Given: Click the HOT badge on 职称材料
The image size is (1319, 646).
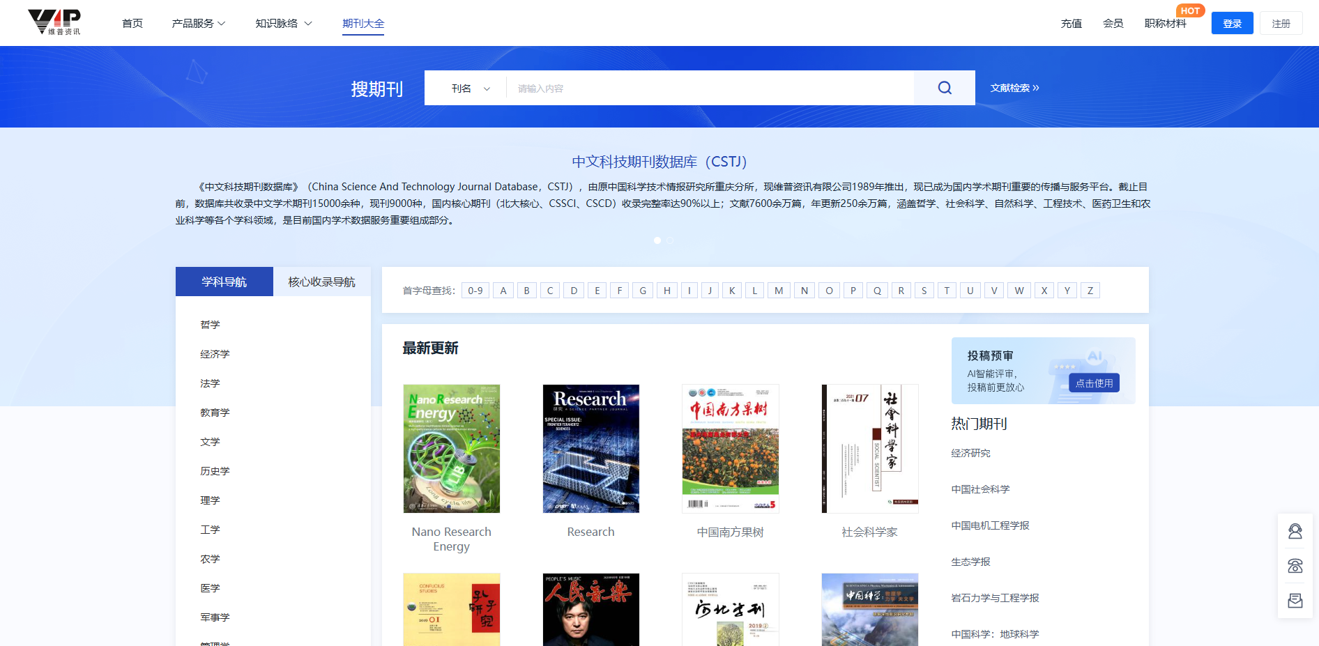Looking at the screenshot, I should 1191,10.
